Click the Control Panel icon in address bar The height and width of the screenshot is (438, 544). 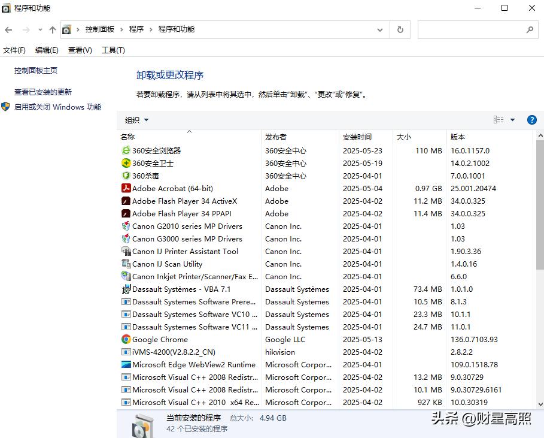(66, 30)
